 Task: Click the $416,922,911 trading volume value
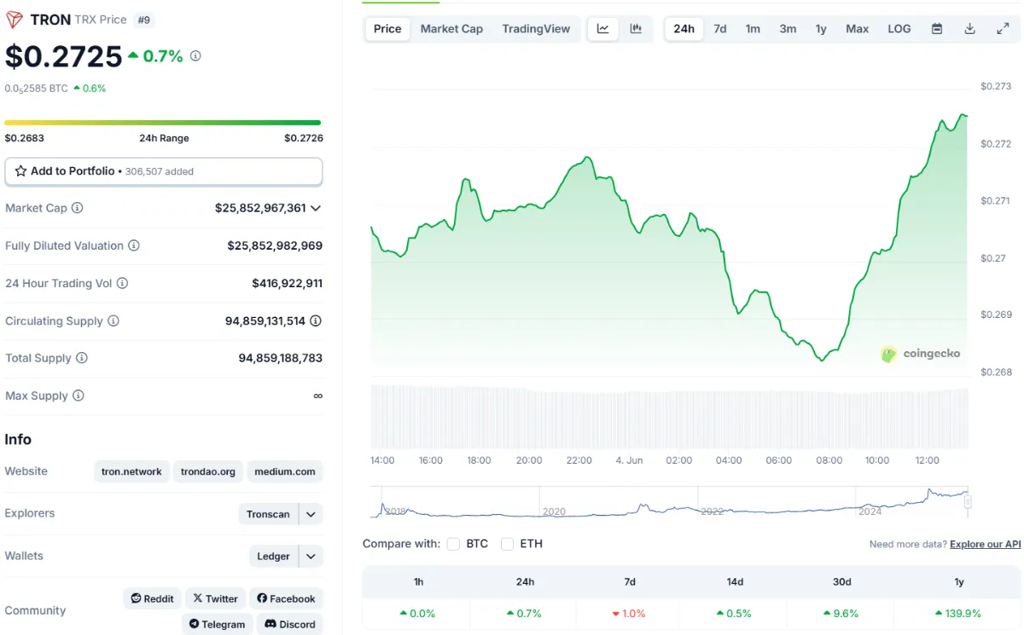pos(287,283)
